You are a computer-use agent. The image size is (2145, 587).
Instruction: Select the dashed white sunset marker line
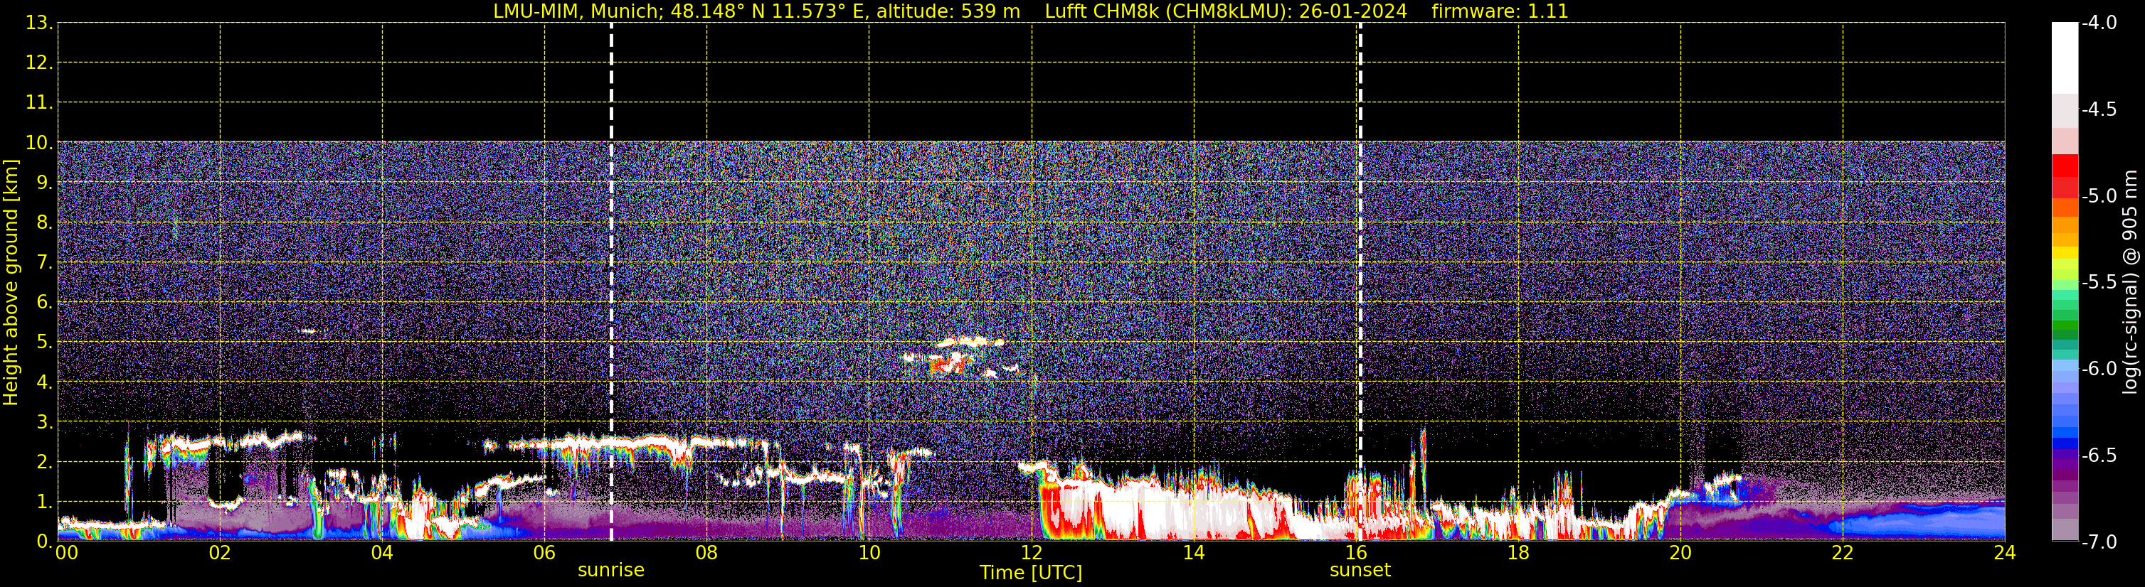[x=1360, y=283]
